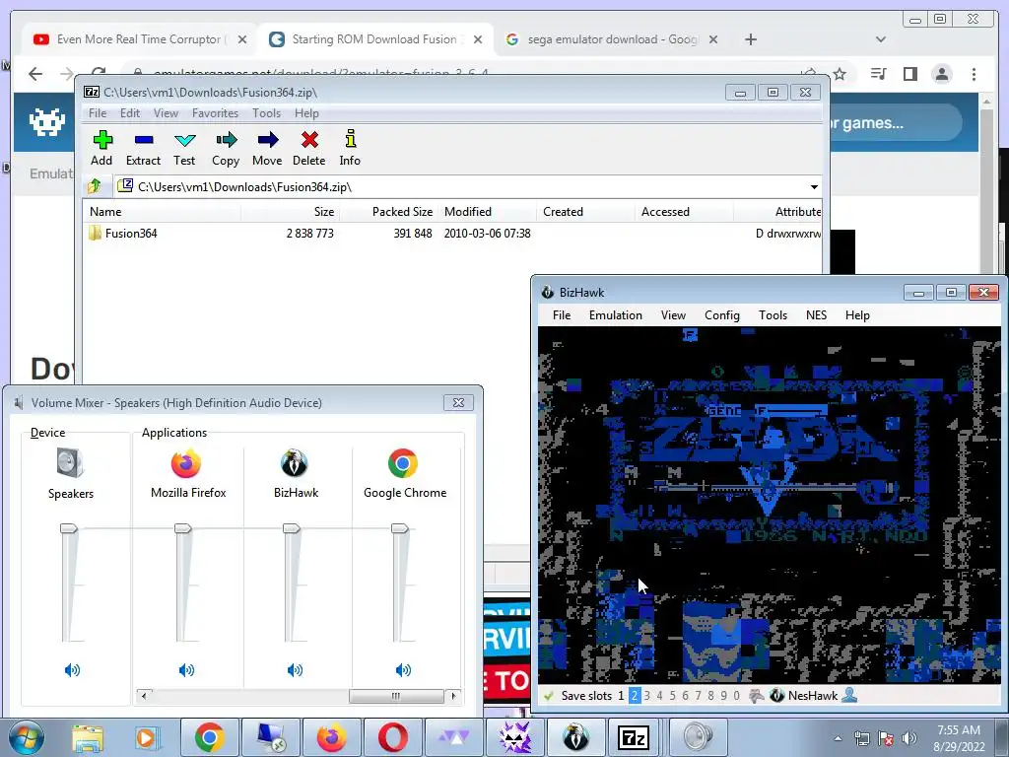Open the BizHawk Help menu
The image size is (1009, 757).
[857, 315]
